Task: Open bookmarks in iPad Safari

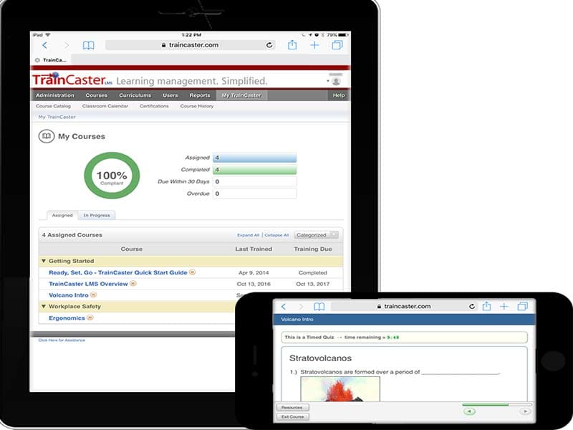Action: click(x=88, y=45)
